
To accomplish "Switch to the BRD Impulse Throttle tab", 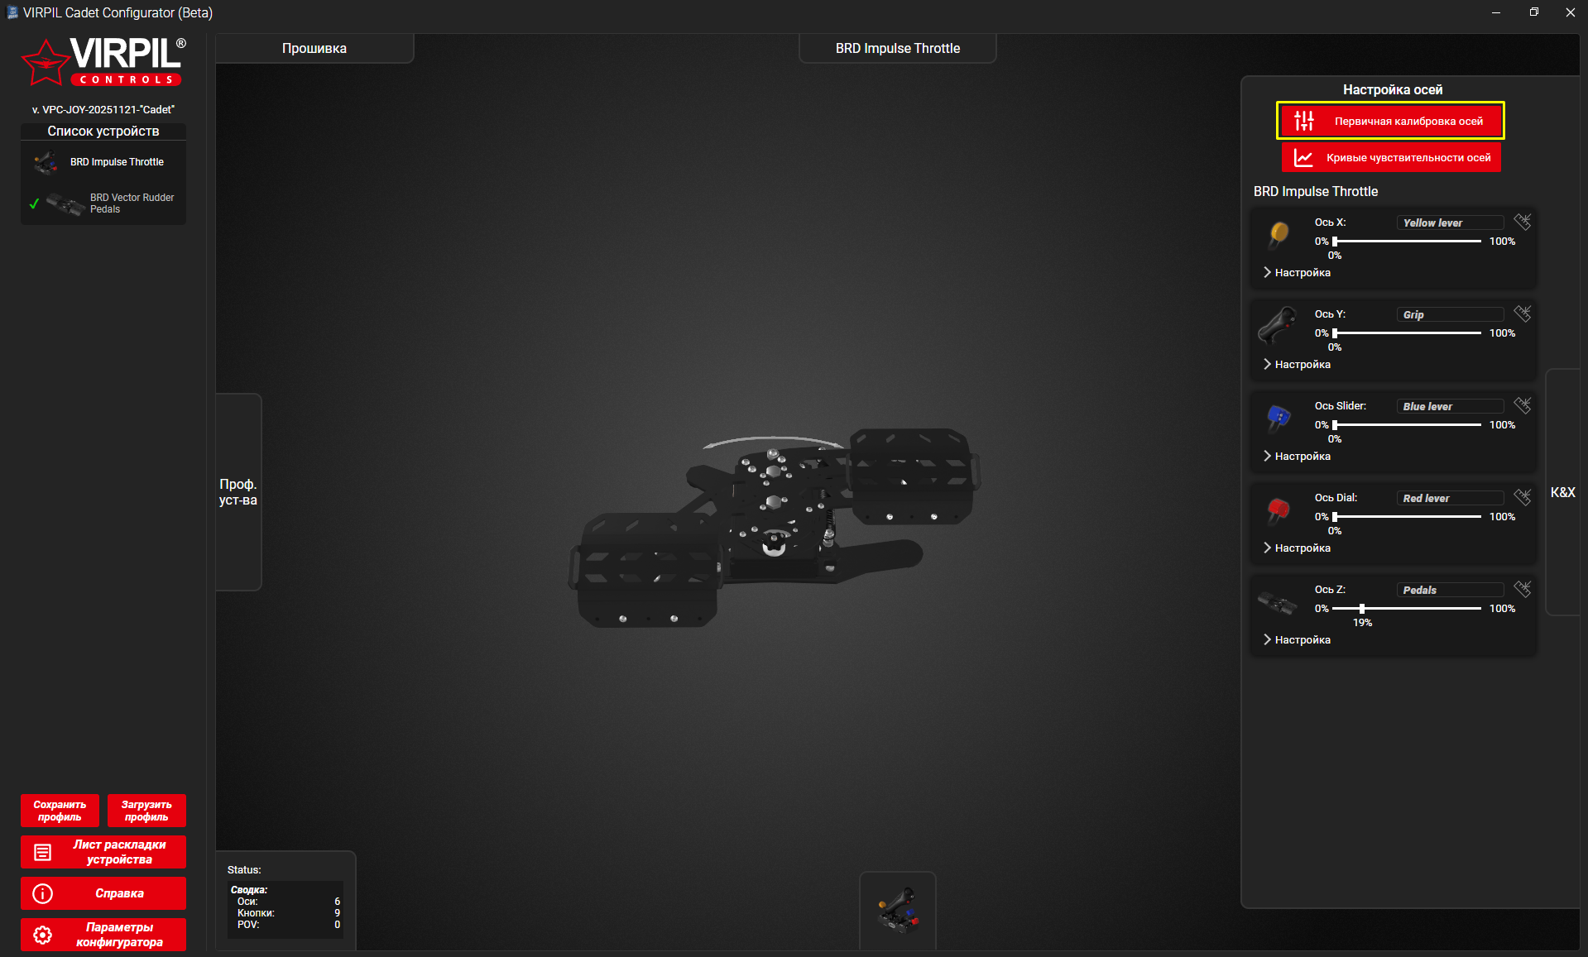I will point(897,49).
